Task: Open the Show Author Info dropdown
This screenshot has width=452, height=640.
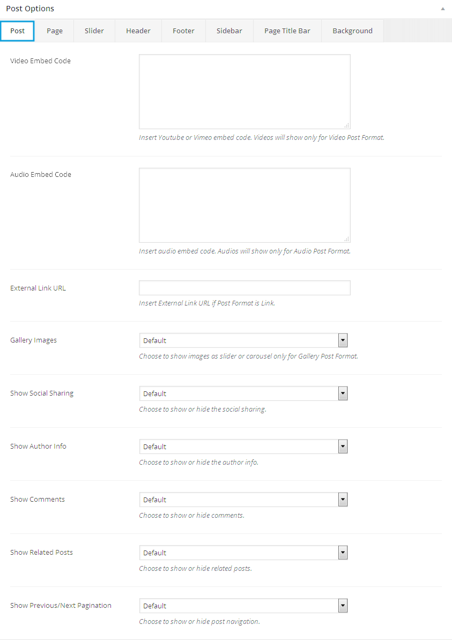Action: click(x=243, y=446)
